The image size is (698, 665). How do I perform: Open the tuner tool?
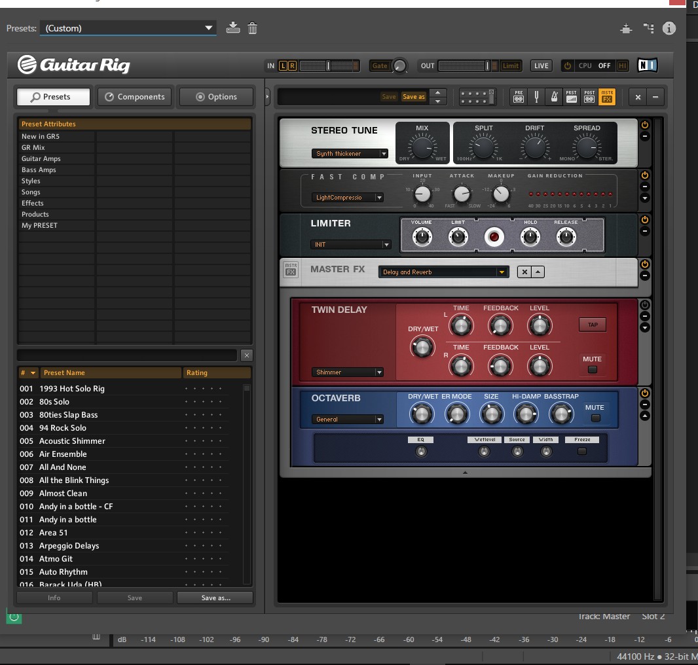coord(536,97)
